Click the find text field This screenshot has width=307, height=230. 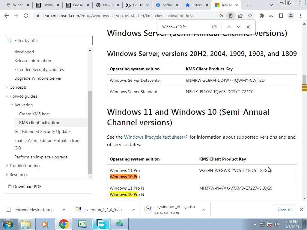[184, 27]
